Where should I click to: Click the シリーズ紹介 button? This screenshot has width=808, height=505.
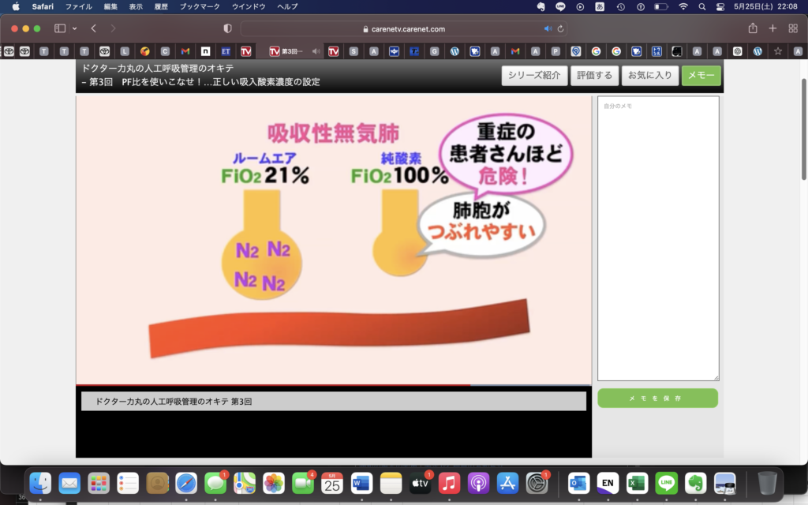534,76
